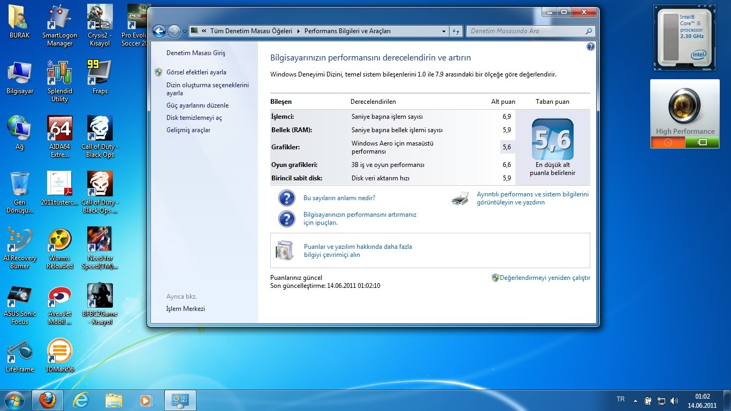Open the address bar history dropdown

pos(444,31)
